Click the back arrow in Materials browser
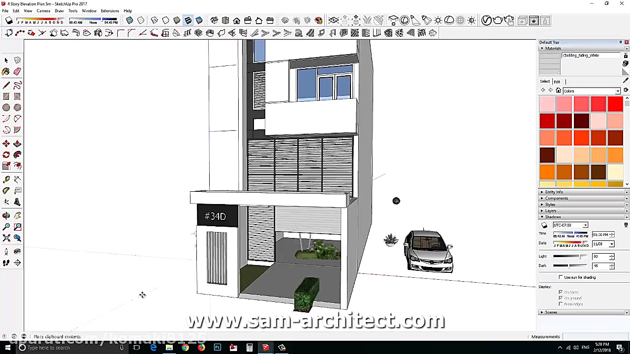 (x=543, y=90)
